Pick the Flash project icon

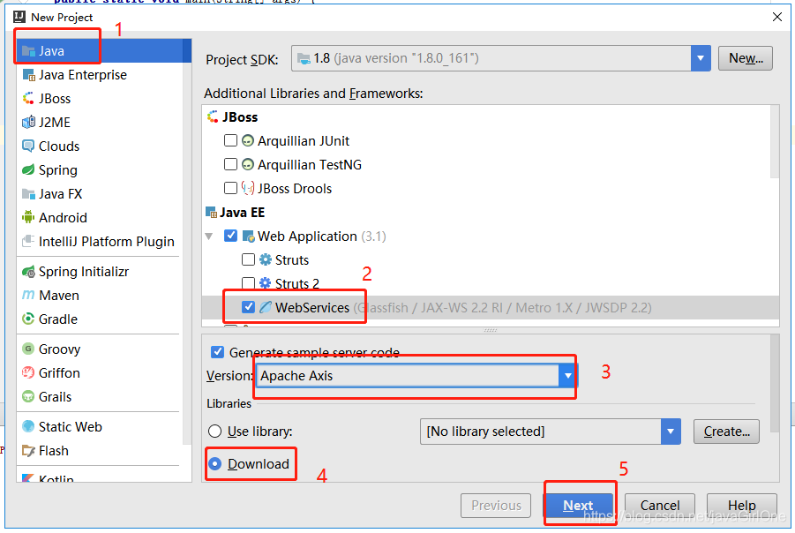click(x=29, y=450)
